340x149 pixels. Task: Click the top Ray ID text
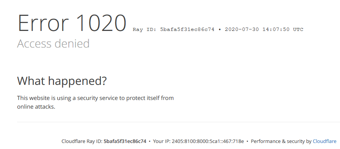pos(174,29)
